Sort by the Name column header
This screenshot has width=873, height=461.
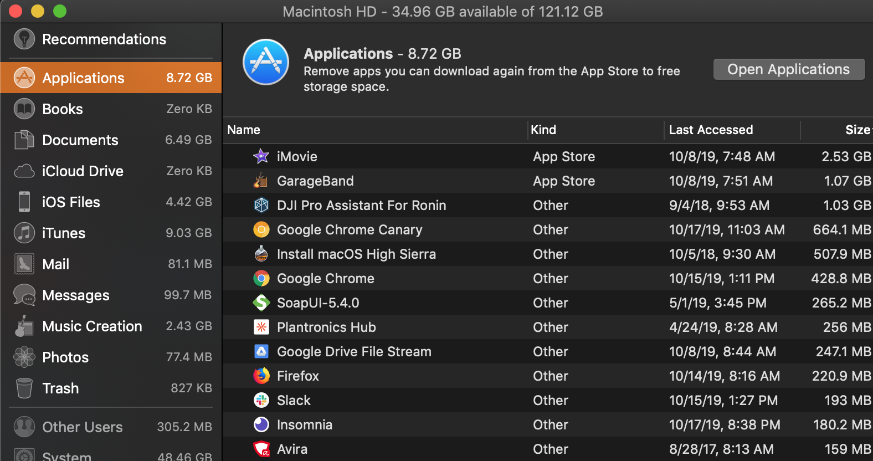point(243,130)
